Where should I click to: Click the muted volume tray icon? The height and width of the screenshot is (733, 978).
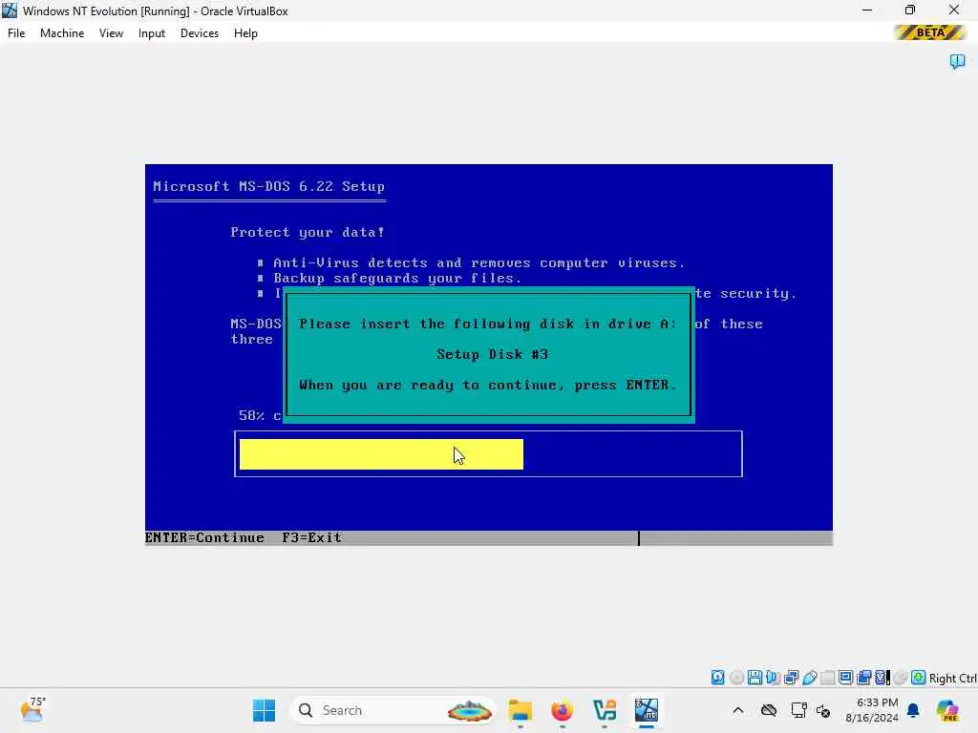823,710
